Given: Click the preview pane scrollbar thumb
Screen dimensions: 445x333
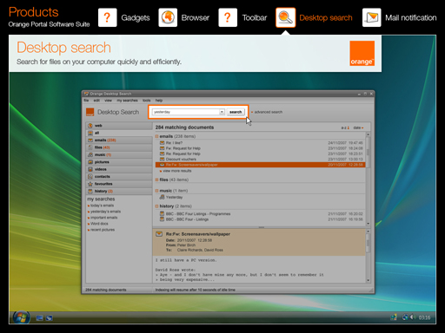Looking at the screenshot, I should 369,244.
